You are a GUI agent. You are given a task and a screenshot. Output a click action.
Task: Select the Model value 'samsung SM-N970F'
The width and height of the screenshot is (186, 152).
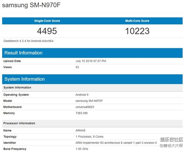[x=89, y=101]
